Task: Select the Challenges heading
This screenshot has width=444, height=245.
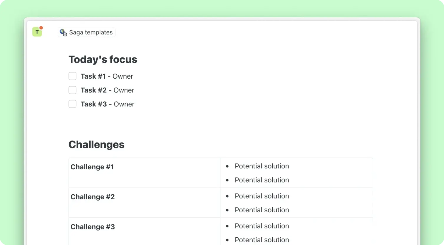Action: [96, 145]
